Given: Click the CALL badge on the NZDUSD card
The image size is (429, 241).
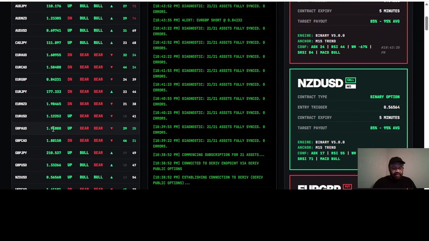Looking at the screenshot, I should pyautogui.click(x=351, y=80).
